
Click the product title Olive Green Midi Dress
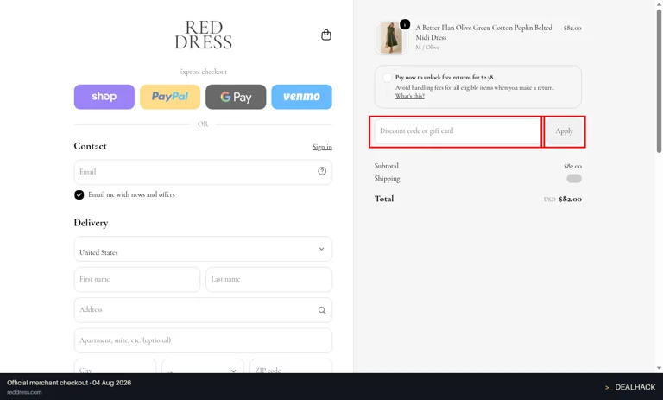483,32
